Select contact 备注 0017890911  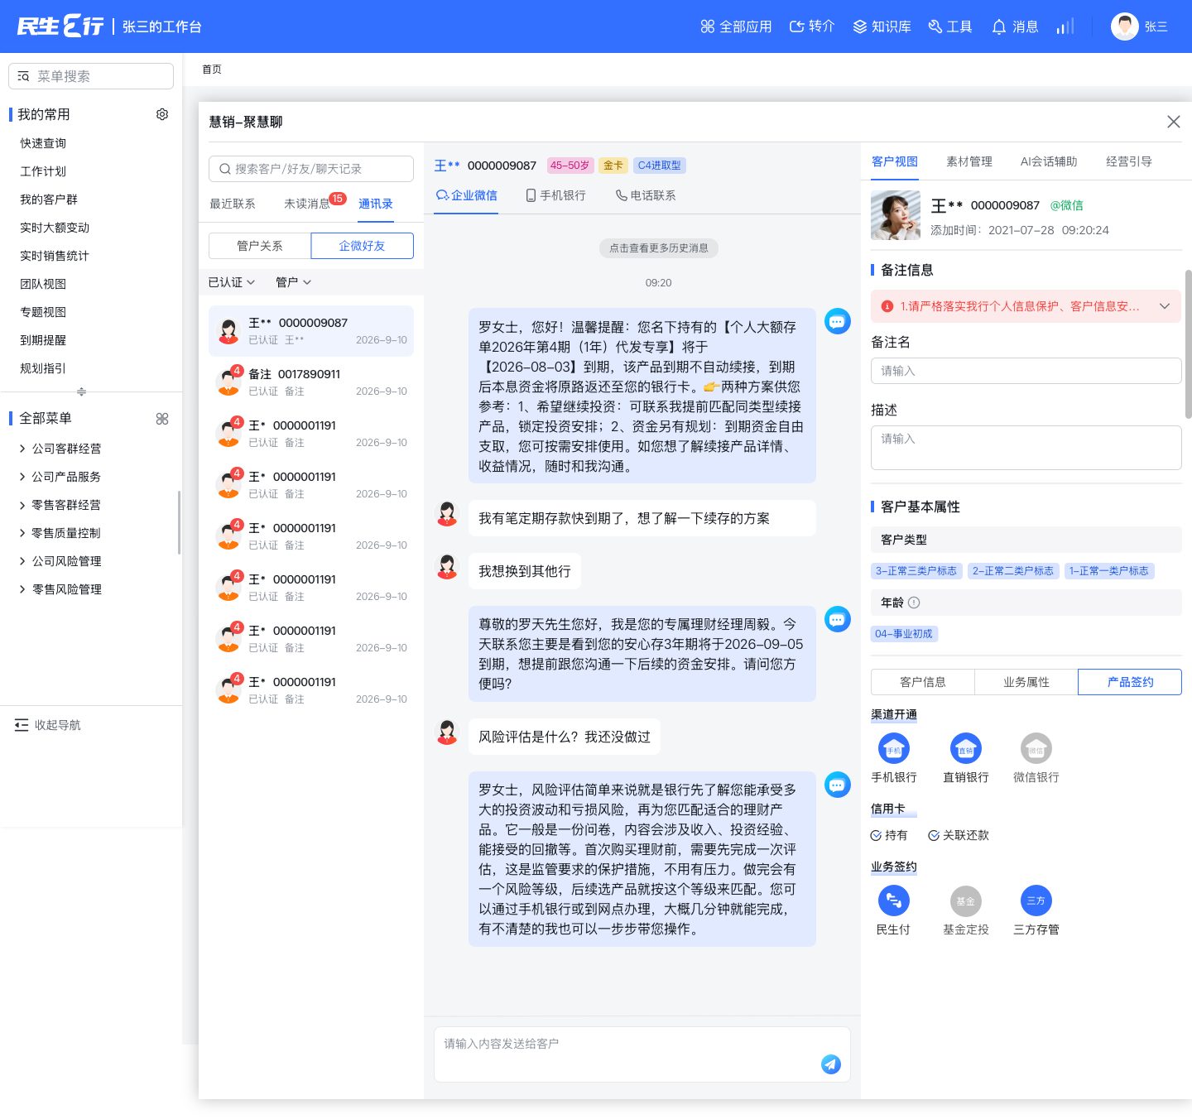click(x=311, y=382)
